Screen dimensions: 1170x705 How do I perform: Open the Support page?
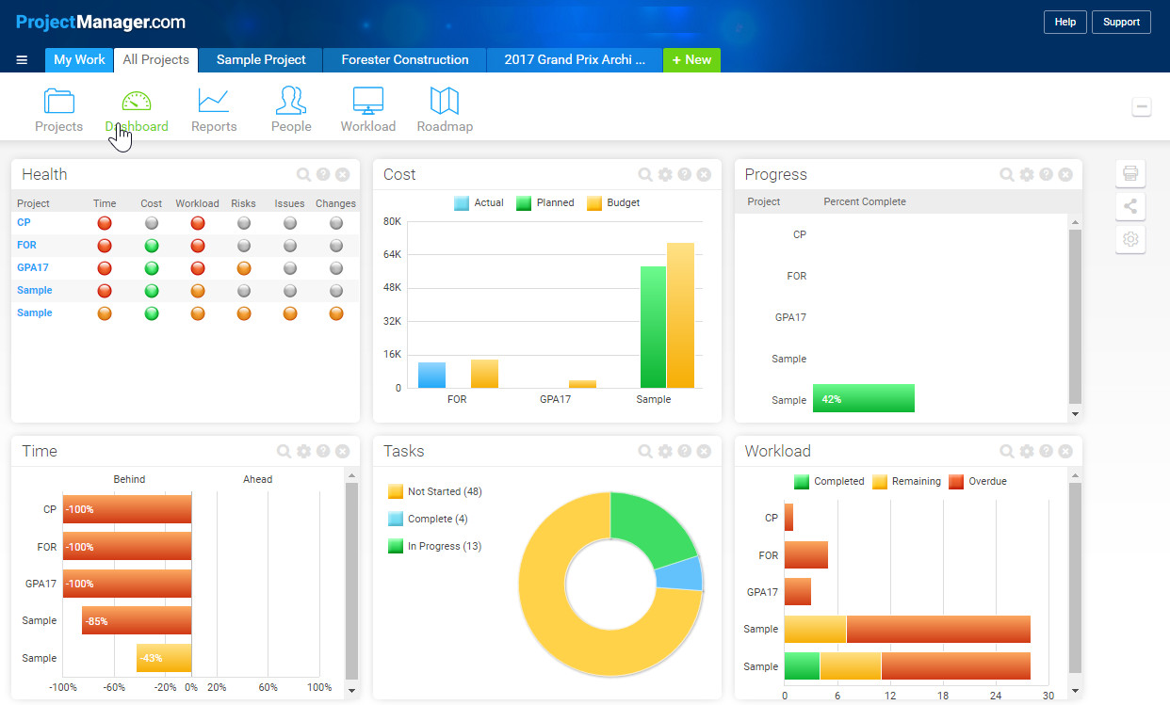coord(1121,21)
